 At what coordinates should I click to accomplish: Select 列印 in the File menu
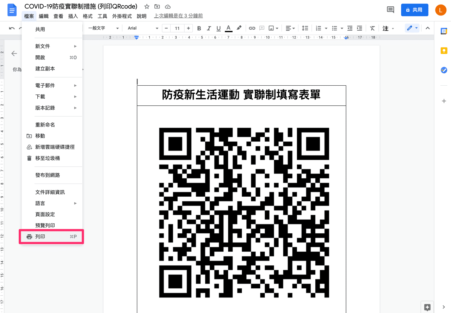[52, 237]
